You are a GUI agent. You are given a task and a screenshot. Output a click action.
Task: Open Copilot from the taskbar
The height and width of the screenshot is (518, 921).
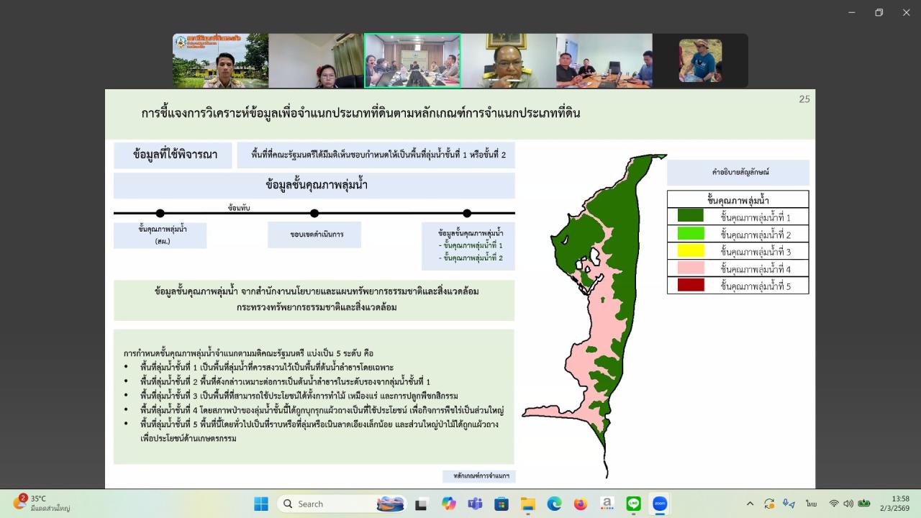pyautogui.click(x=448, y=504)
